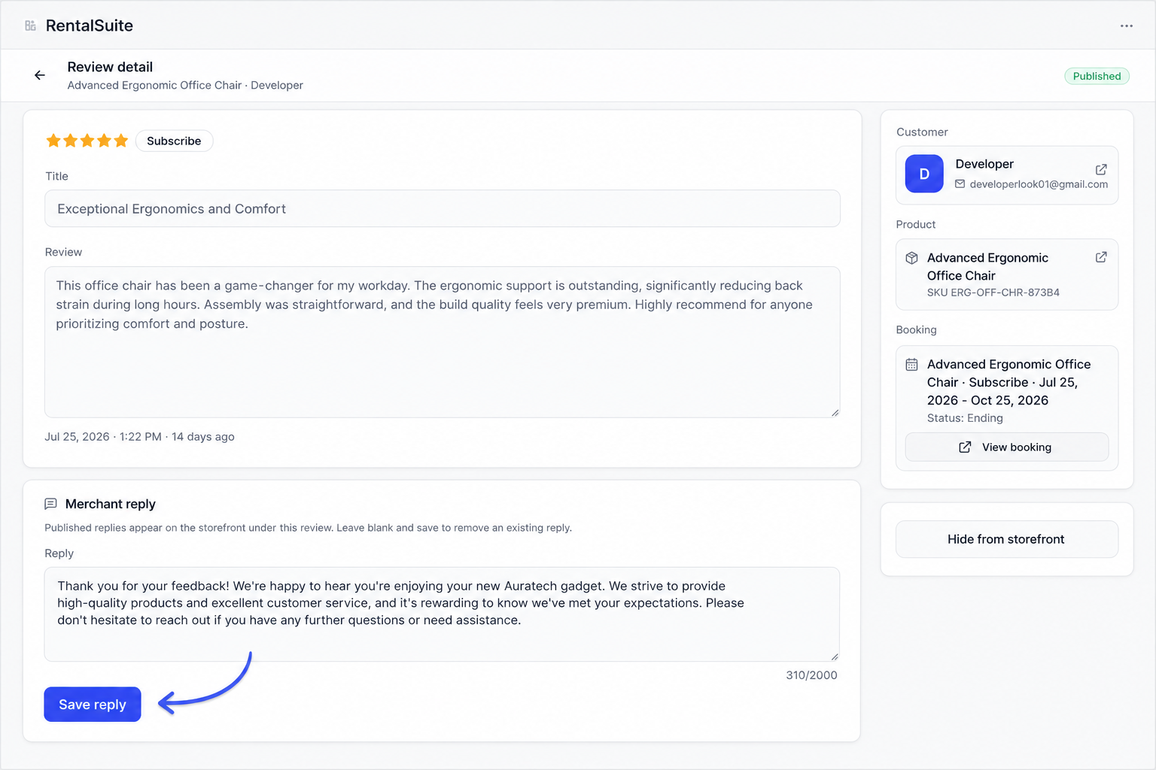Open the three-dot more options menu

(x=1126, y=26)
